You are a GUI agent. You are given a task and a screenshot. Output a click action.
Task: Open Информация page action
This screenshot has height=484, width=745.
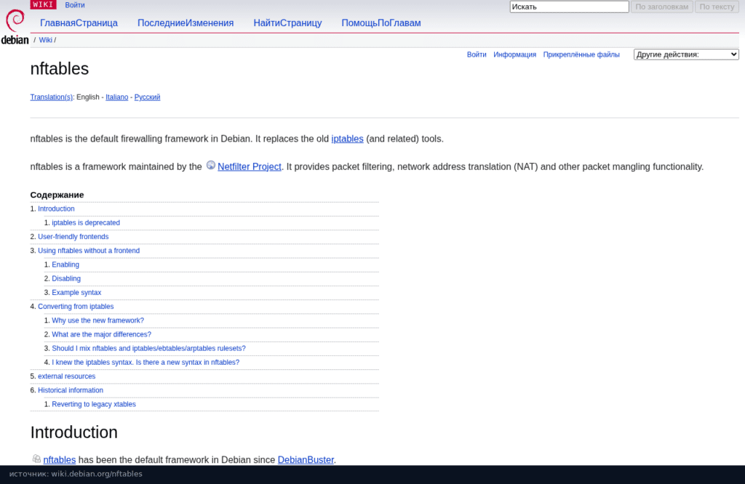click(x=514, y=55)
